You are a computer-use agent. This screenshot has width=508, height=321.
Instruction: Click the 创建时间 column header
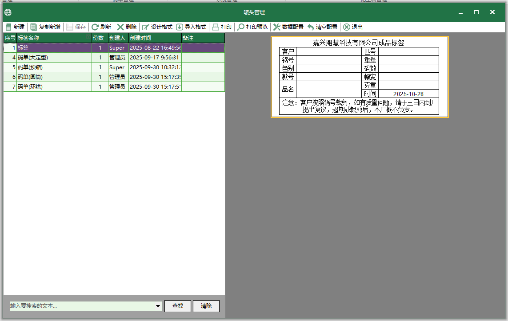(155, 38)
